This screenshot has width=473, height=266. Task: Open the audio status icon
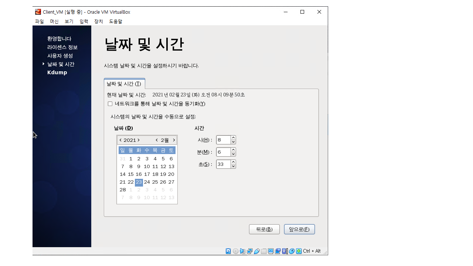coord(242,251)
